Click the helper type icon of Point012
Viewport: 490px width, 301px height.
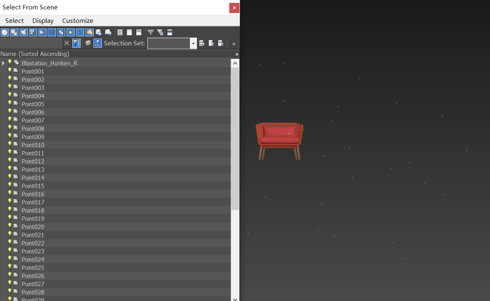(x=15, y=160)
